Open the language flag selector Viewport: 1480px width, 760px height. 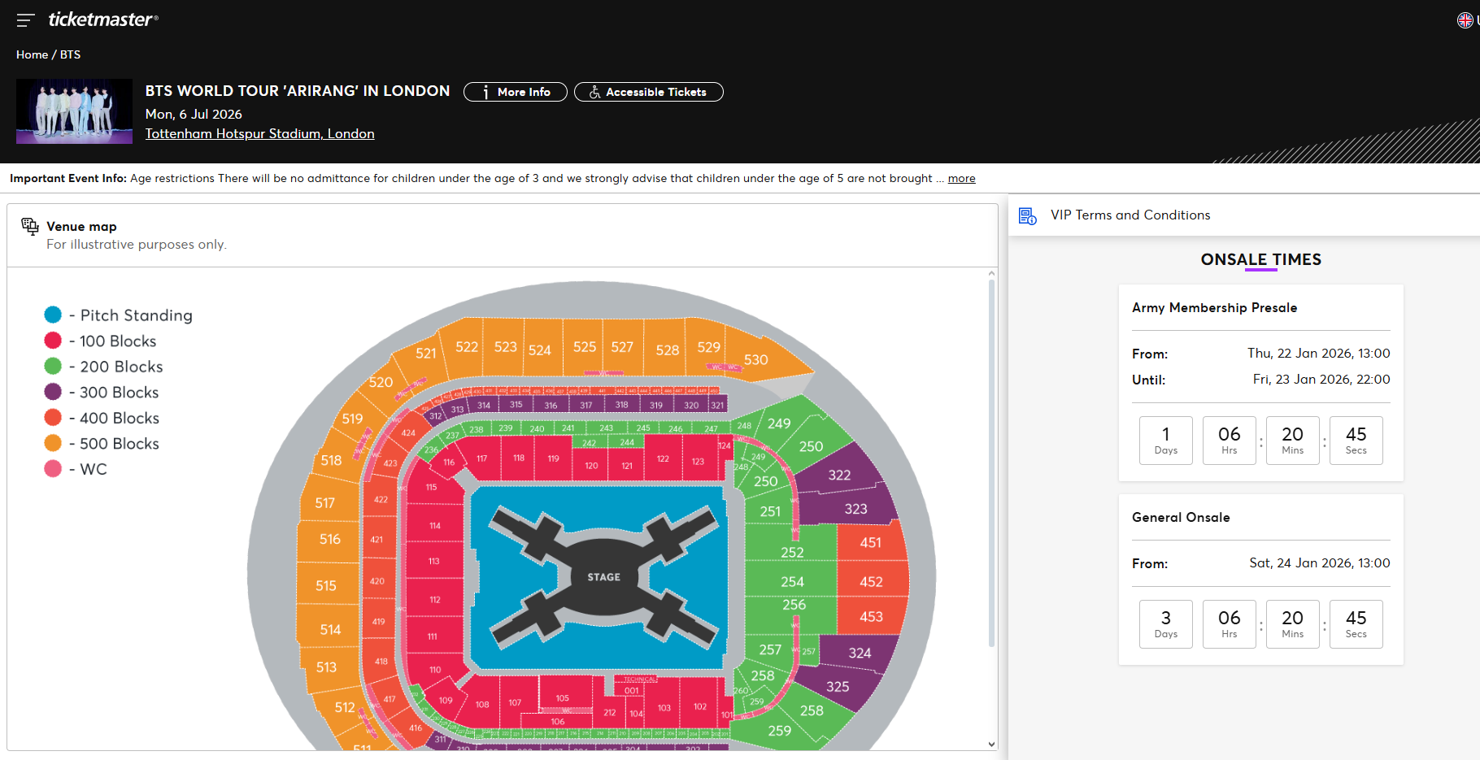(1465, 20)
